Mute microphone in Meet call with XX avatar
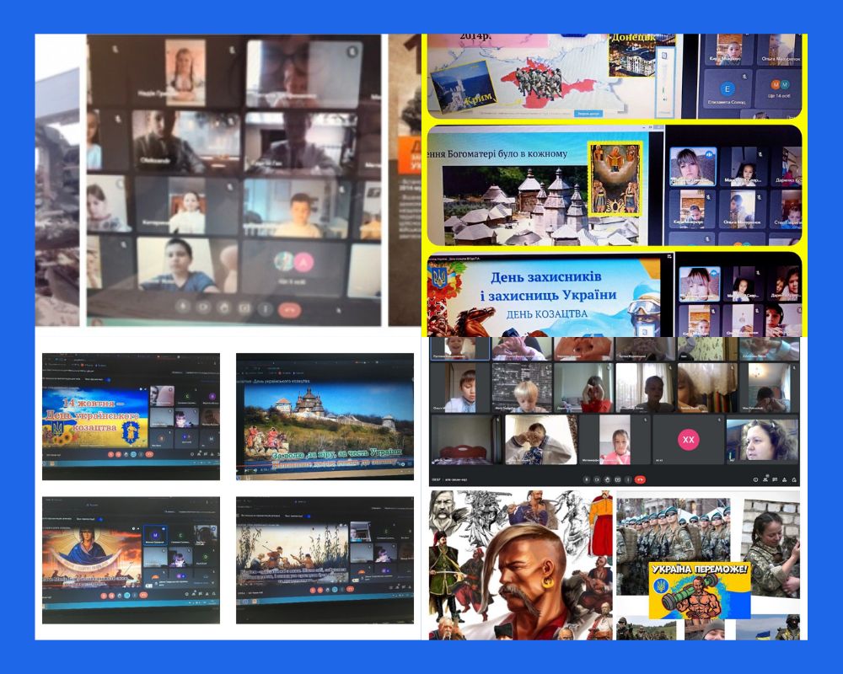843x674 pixels. tap(587, 479)
